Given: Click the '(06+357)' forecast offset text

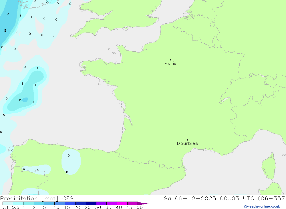Looking at the screenshot, I should [272, 198].
